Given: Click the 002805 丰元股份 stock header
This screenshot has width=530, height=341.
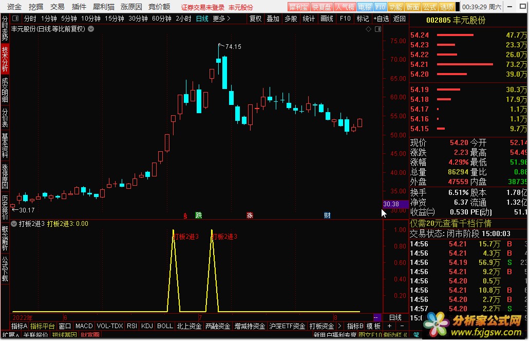Looking at the screenshot, I should (456, 21).
